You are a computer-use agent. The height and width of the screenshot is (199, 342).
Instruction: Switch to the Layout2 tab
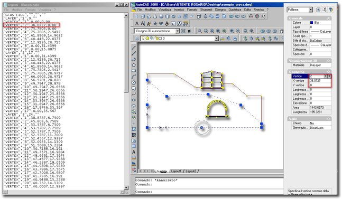[x=191, y=172]
